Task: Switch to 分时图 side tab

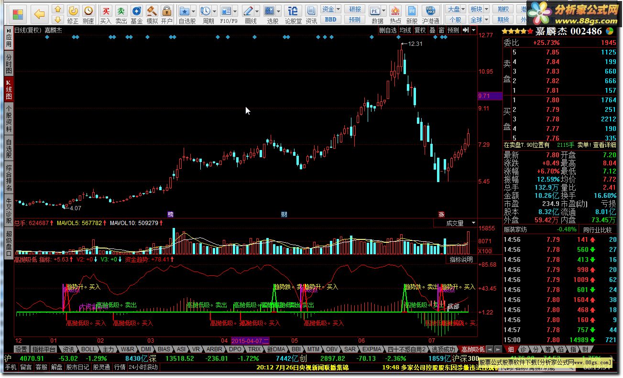Action: (9, 63)
